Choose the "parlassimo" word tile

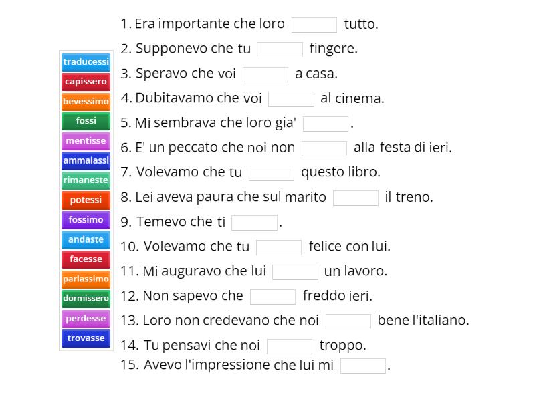[x=86, y=279]
